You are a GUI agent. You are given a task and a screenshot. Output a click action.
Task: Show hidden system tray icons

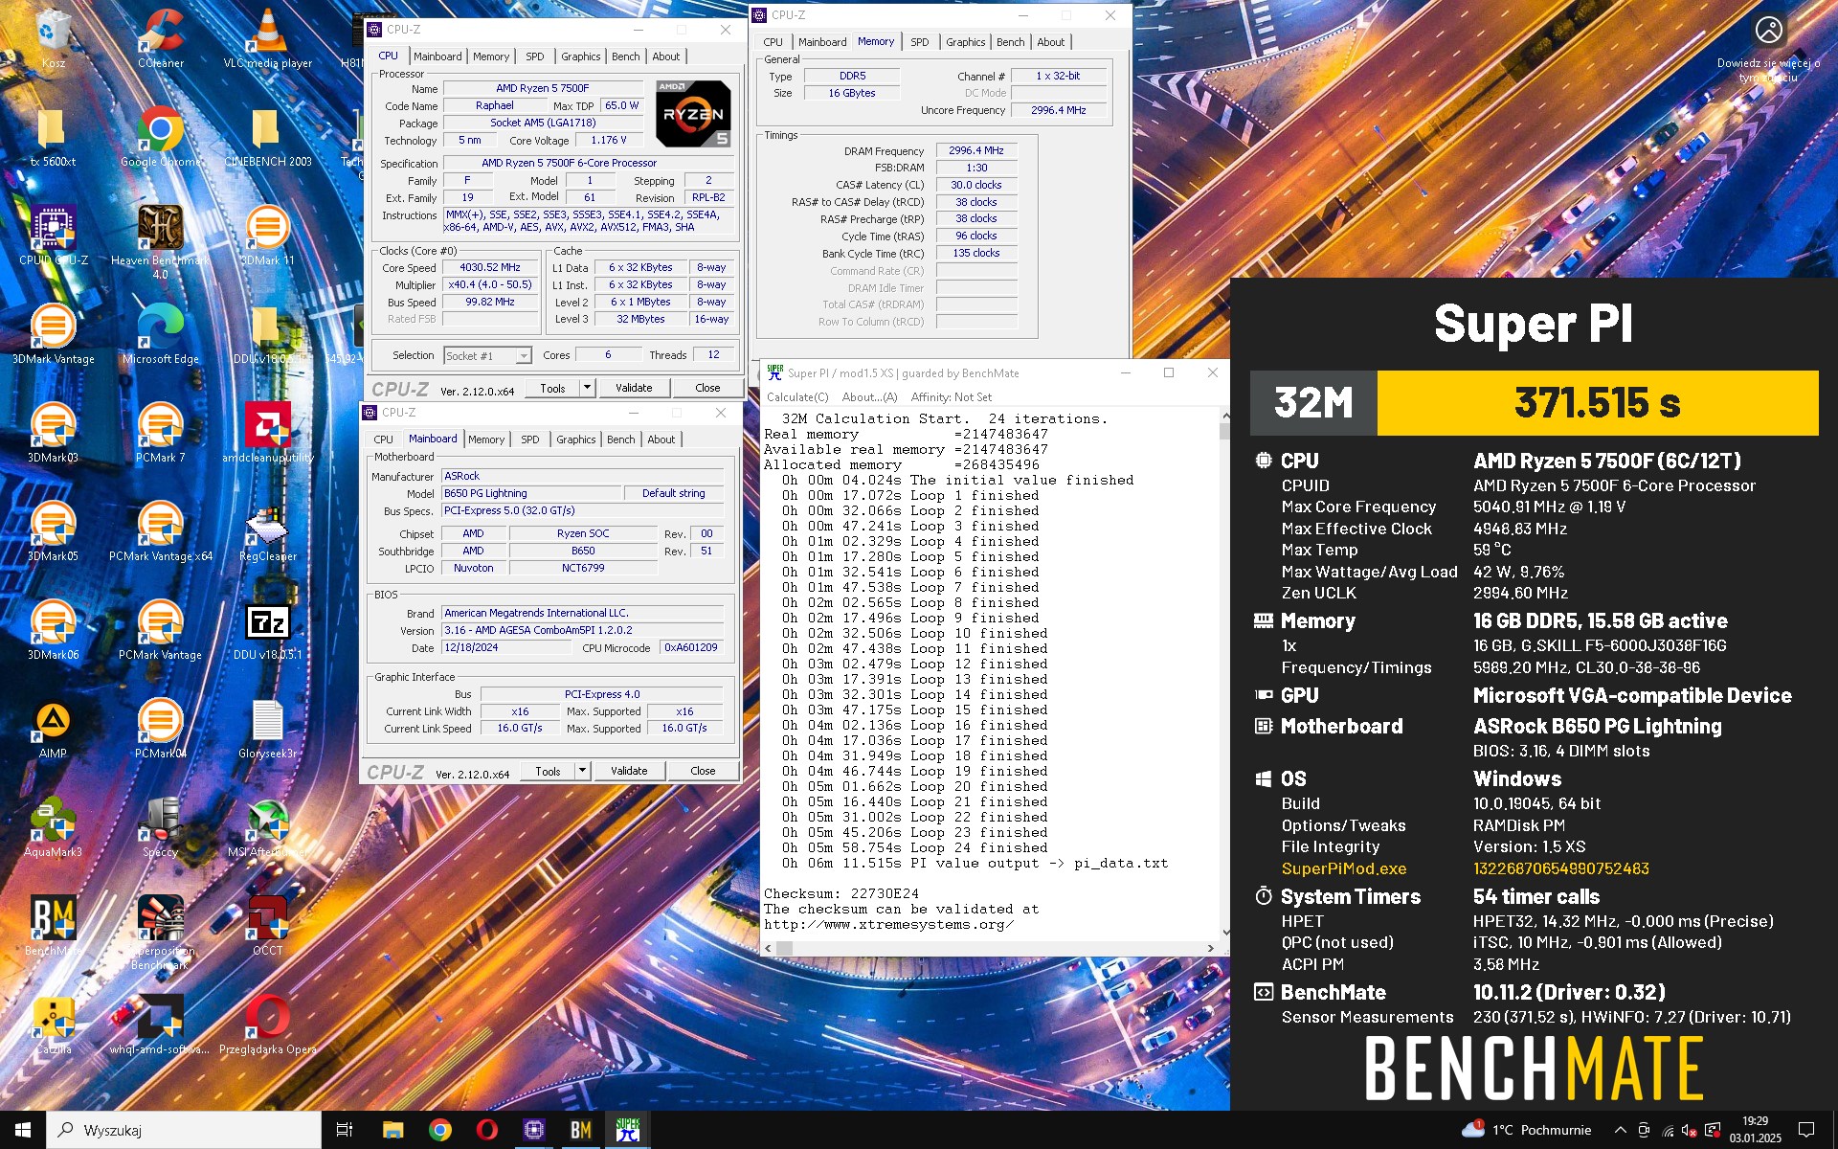(x=1620, y=1130)
